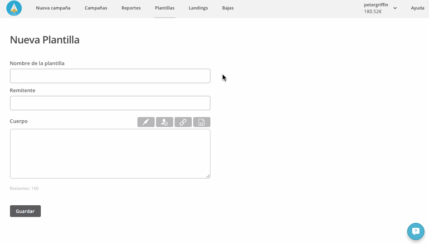This screenshot has width=429, height=245.
Task: Focus the Nombre de la plantilla field
Action: (x=110, y=76)
